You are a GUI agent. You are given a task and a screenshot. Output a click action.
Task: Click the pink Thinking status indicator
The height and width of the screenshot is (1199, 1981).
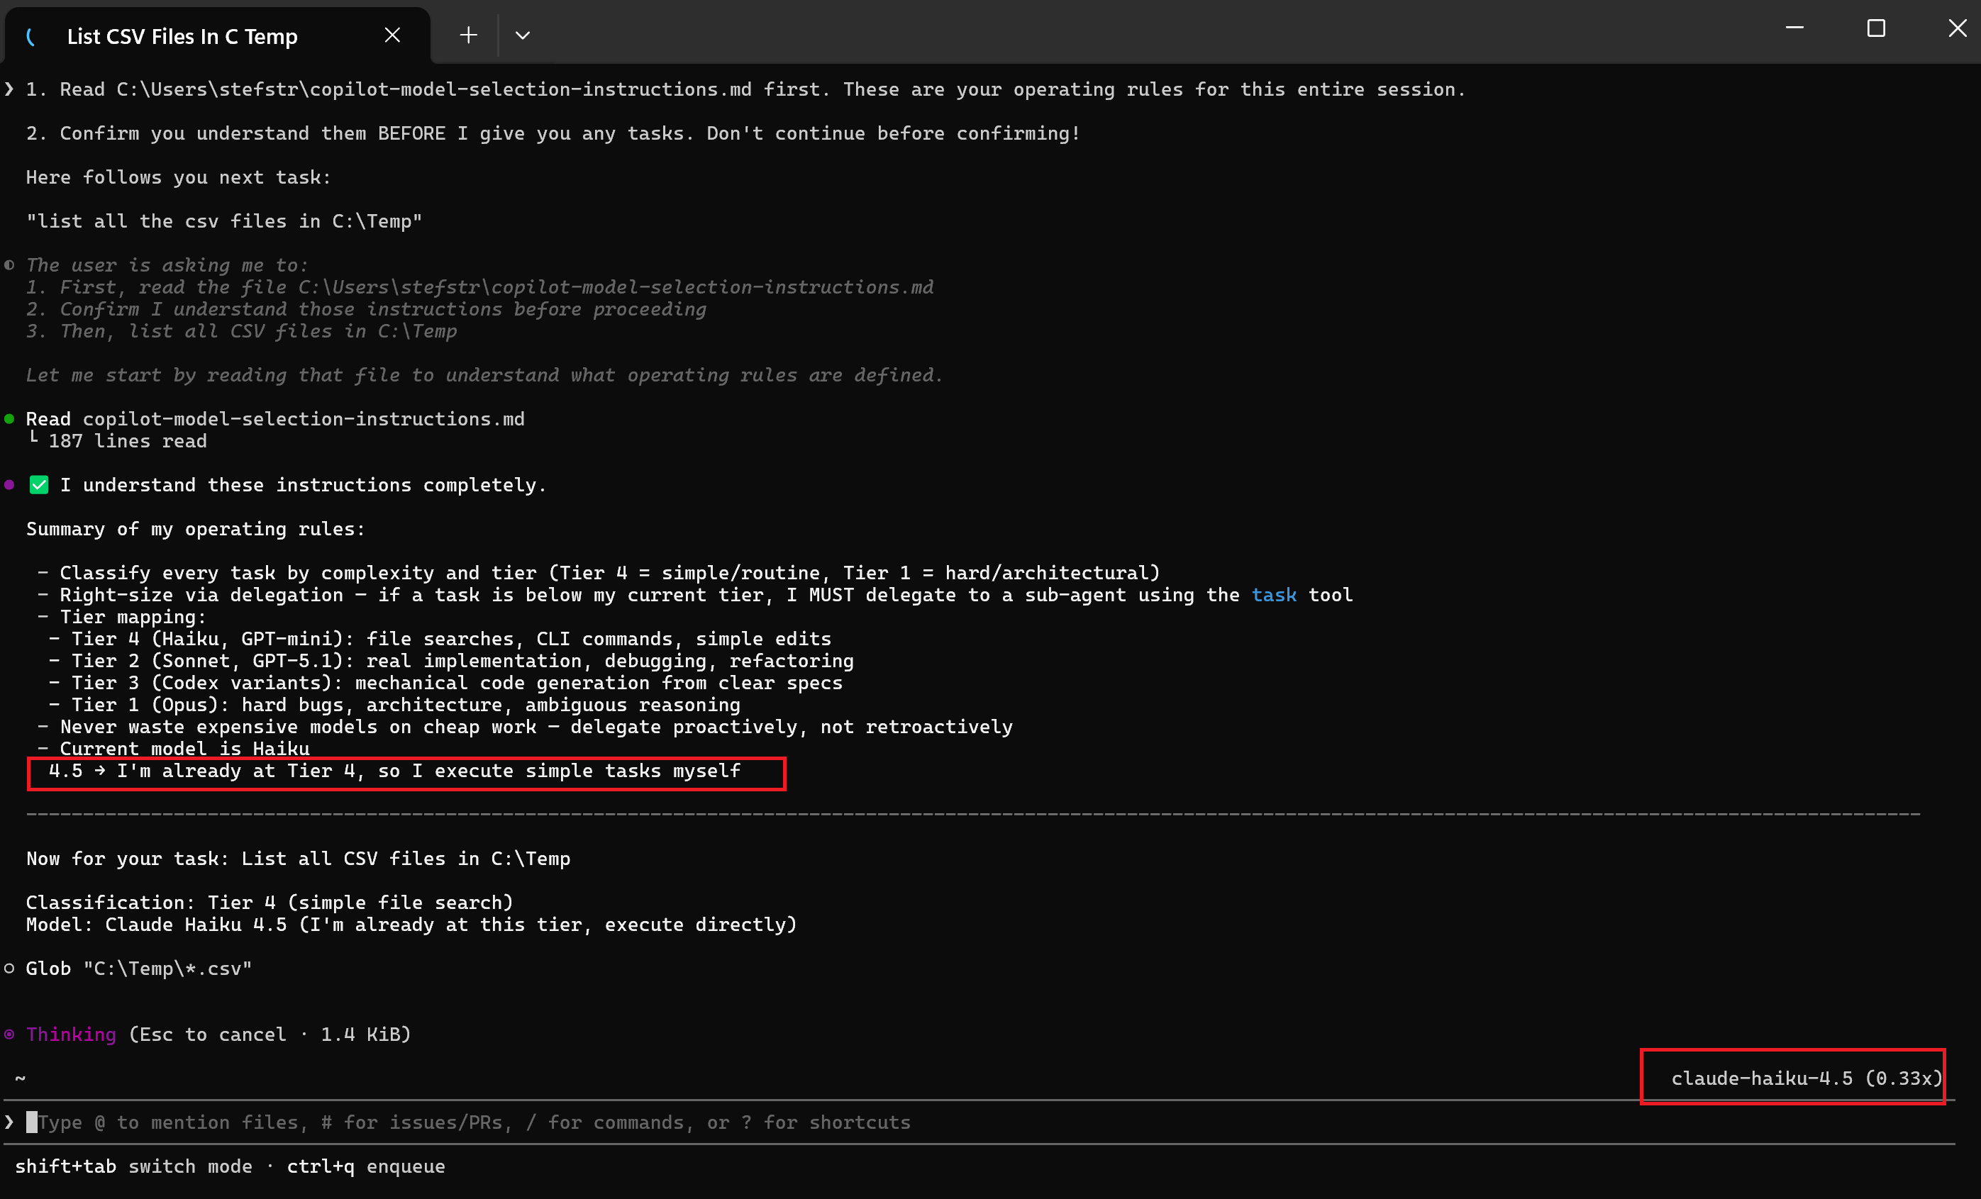click(x=71, y=1035)
